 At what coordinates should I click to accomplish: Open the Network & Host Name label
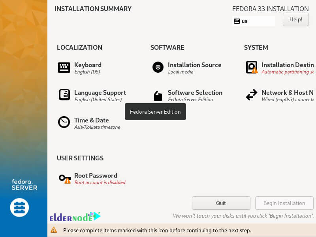click(288, 92)
